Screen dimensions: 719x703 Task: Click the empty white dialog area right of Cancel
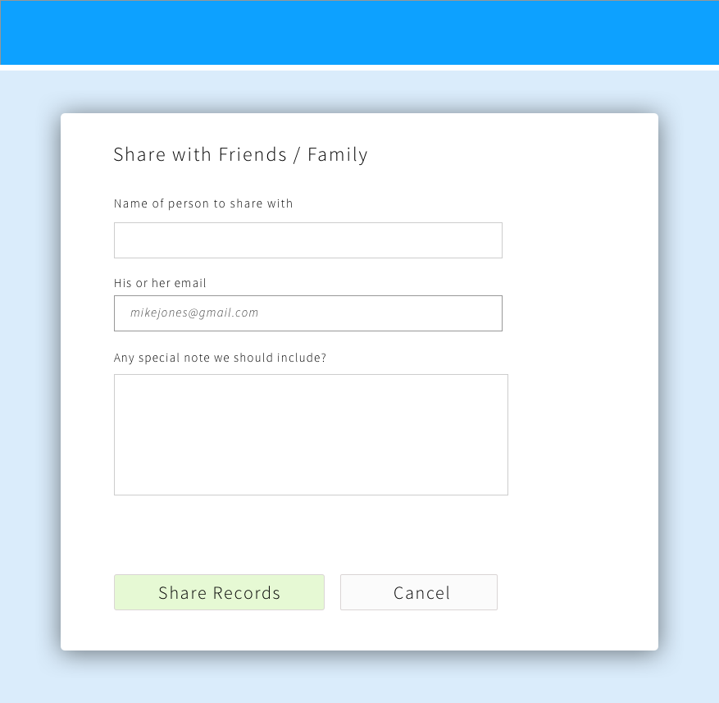(578, 592)
